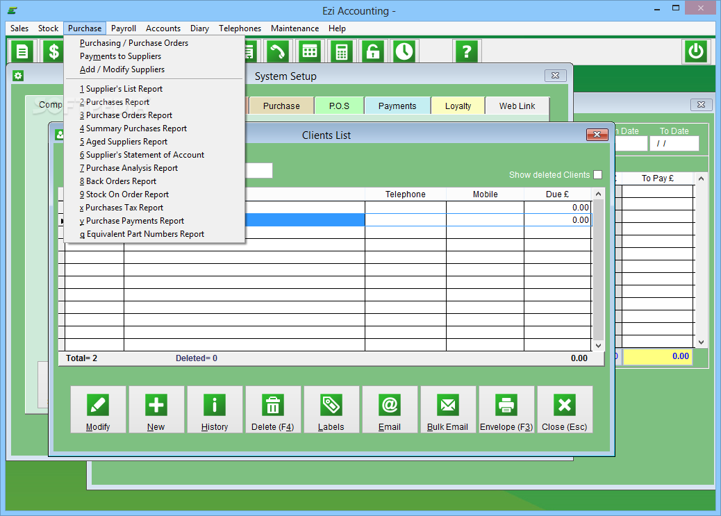Open Purchase Analysis Report entry
The width and height of the screenshot is (721, 516).
pyautogui.click(x=154, y=168)
